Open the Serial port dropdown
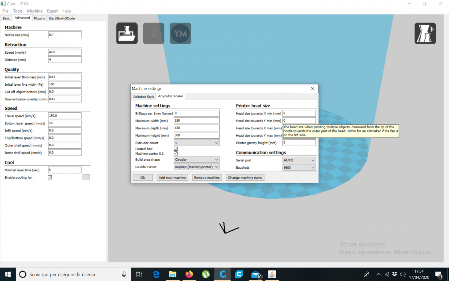The image size is (449, 281). click(299, 160)
